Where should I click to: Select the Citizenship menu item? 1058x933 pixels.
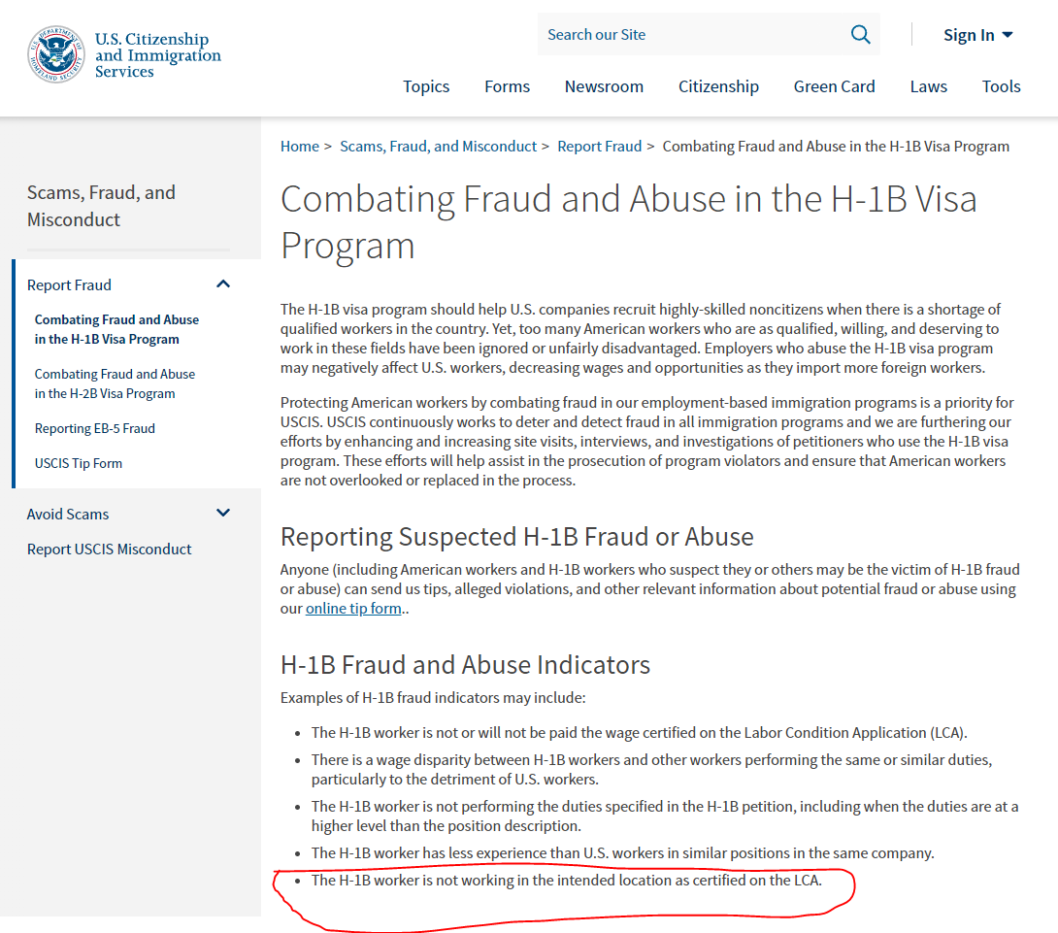pos(718,86)
